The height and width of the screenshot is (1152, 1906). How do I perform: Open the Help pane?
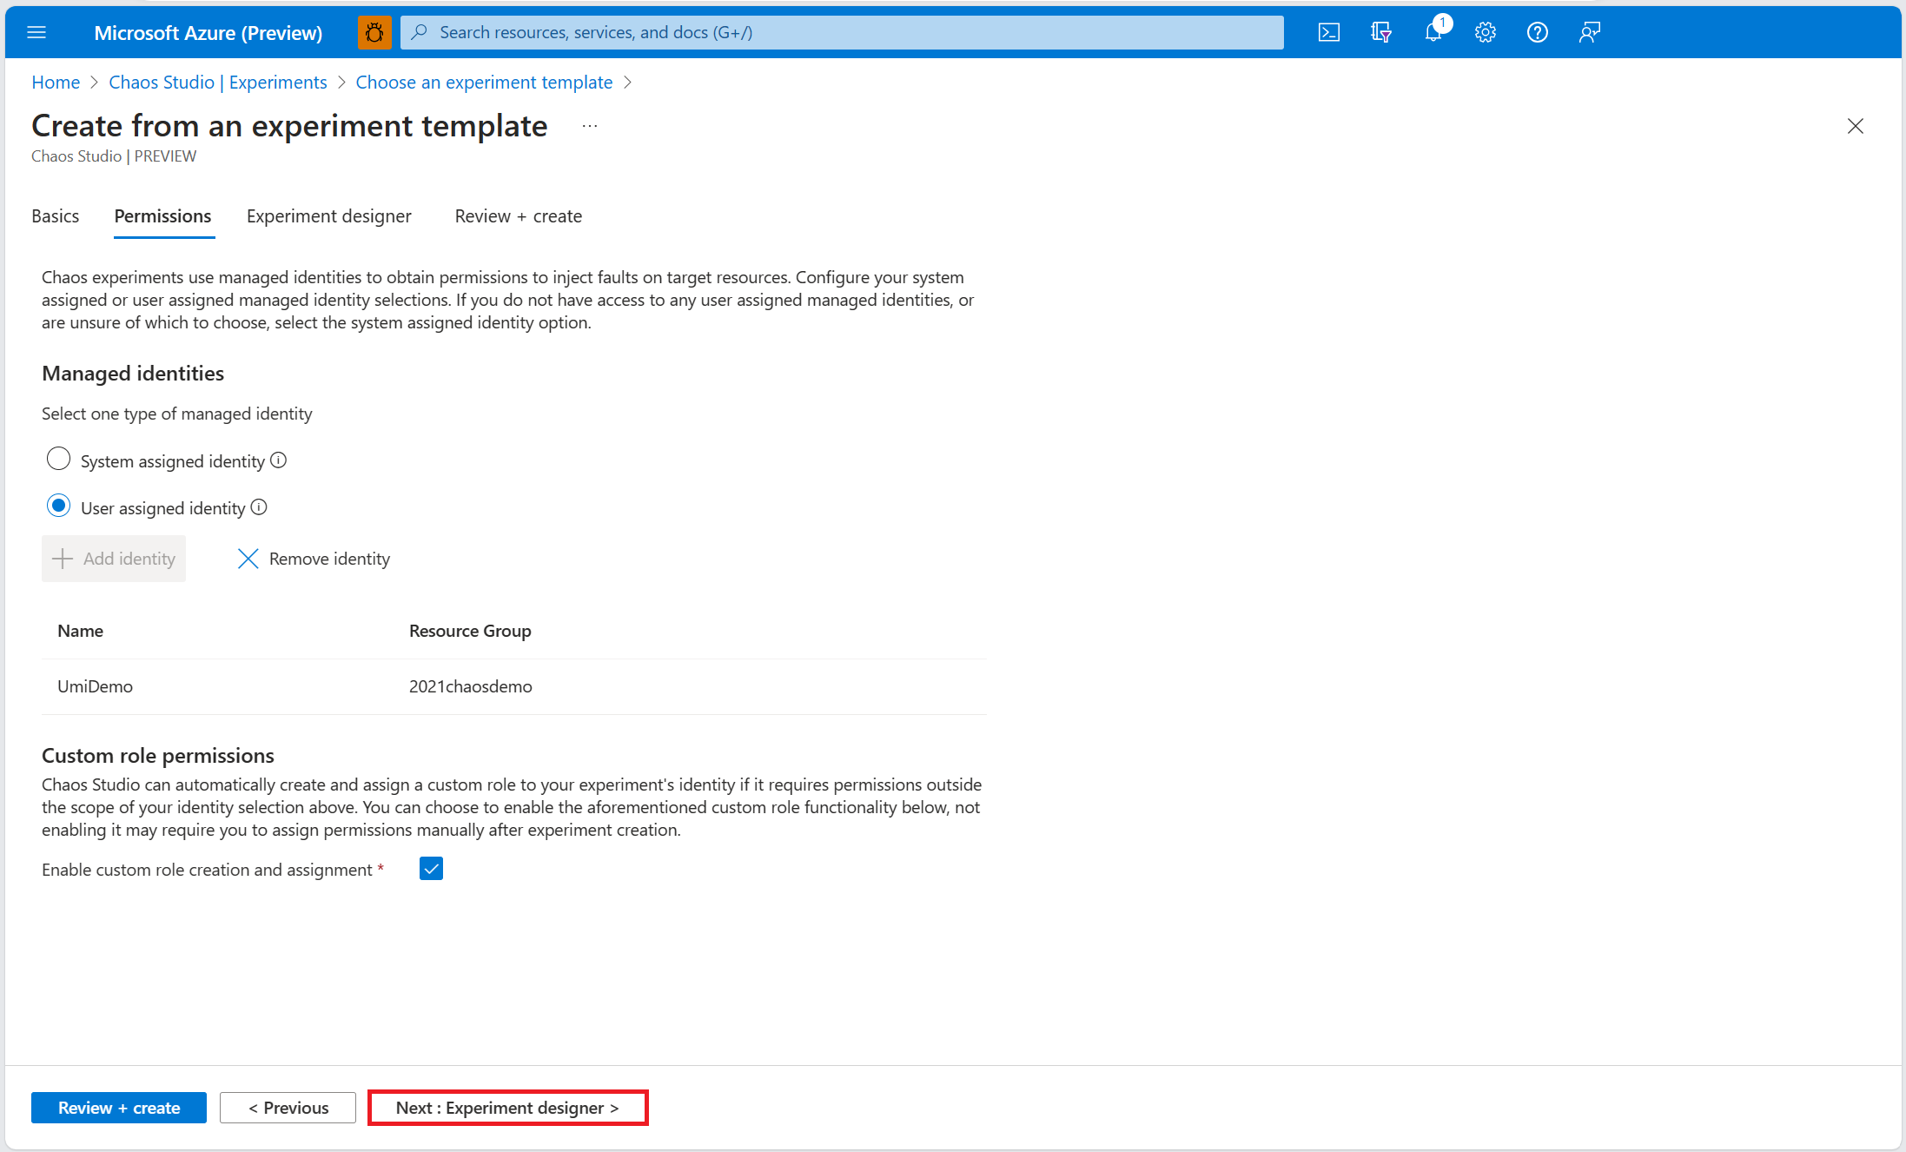1537,32
